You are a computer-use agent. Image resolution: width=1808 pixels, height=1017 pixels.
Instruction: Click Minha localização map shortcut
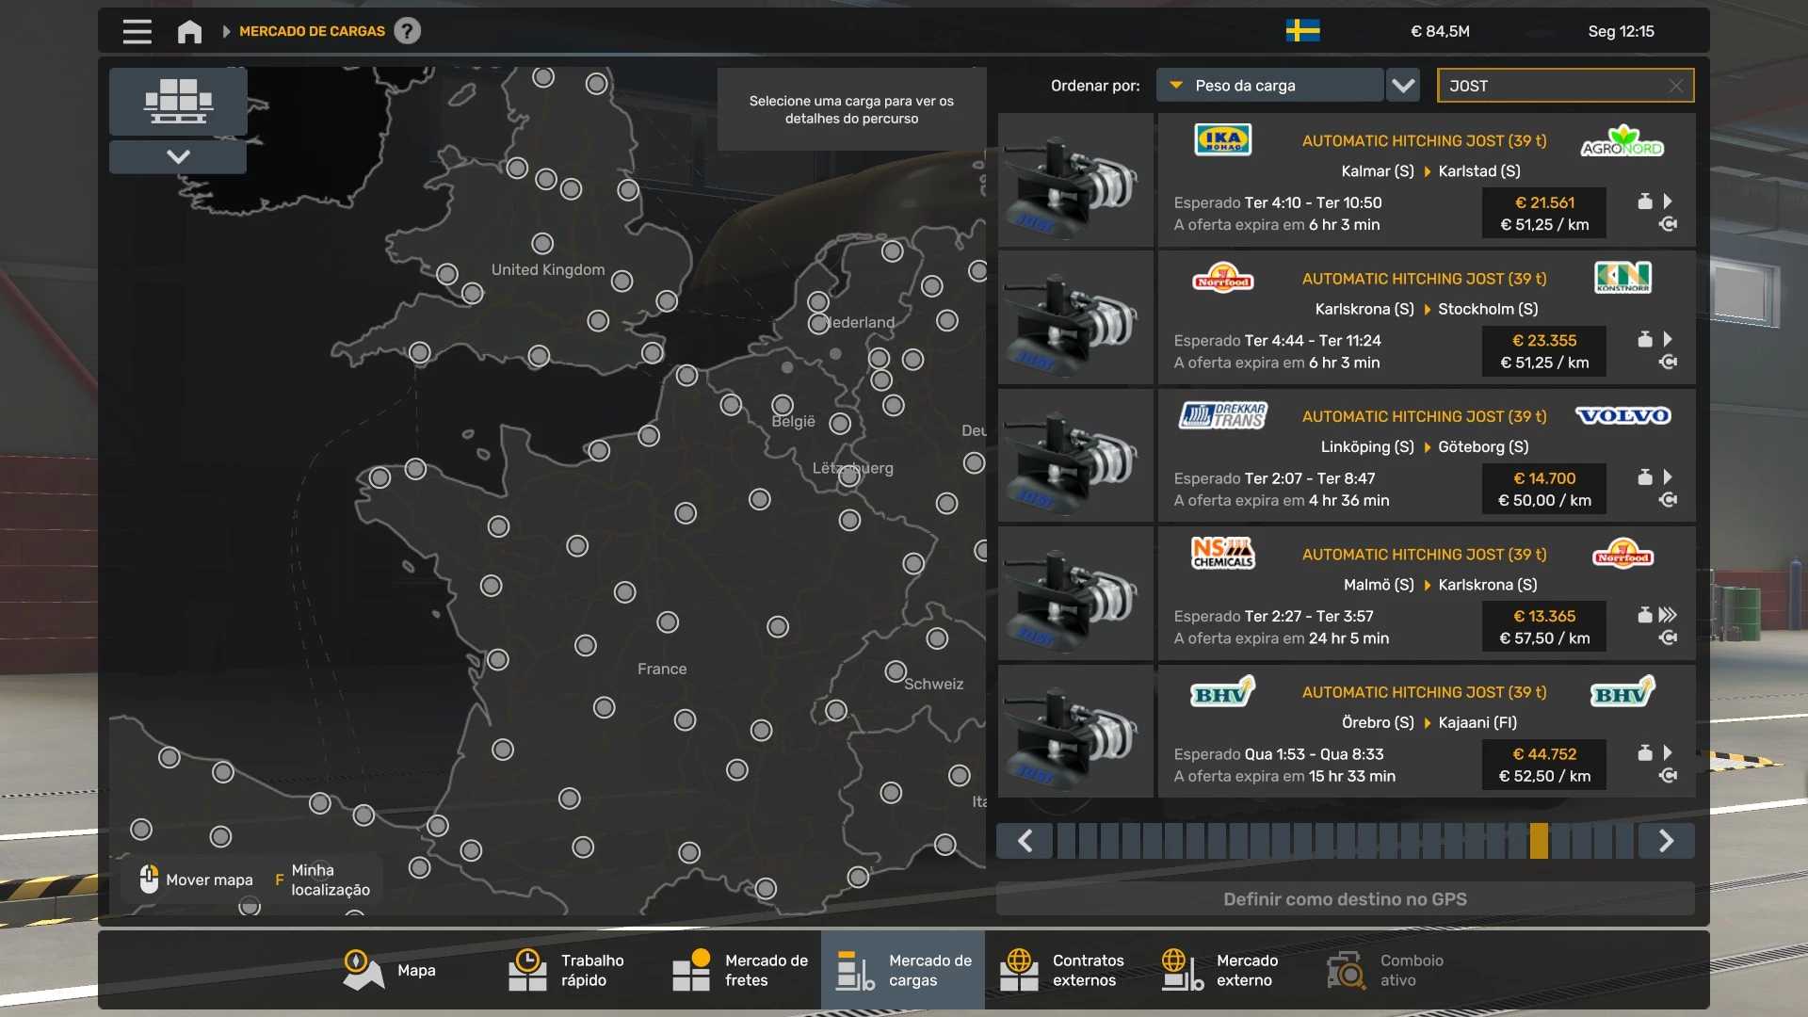coord(322,880)
